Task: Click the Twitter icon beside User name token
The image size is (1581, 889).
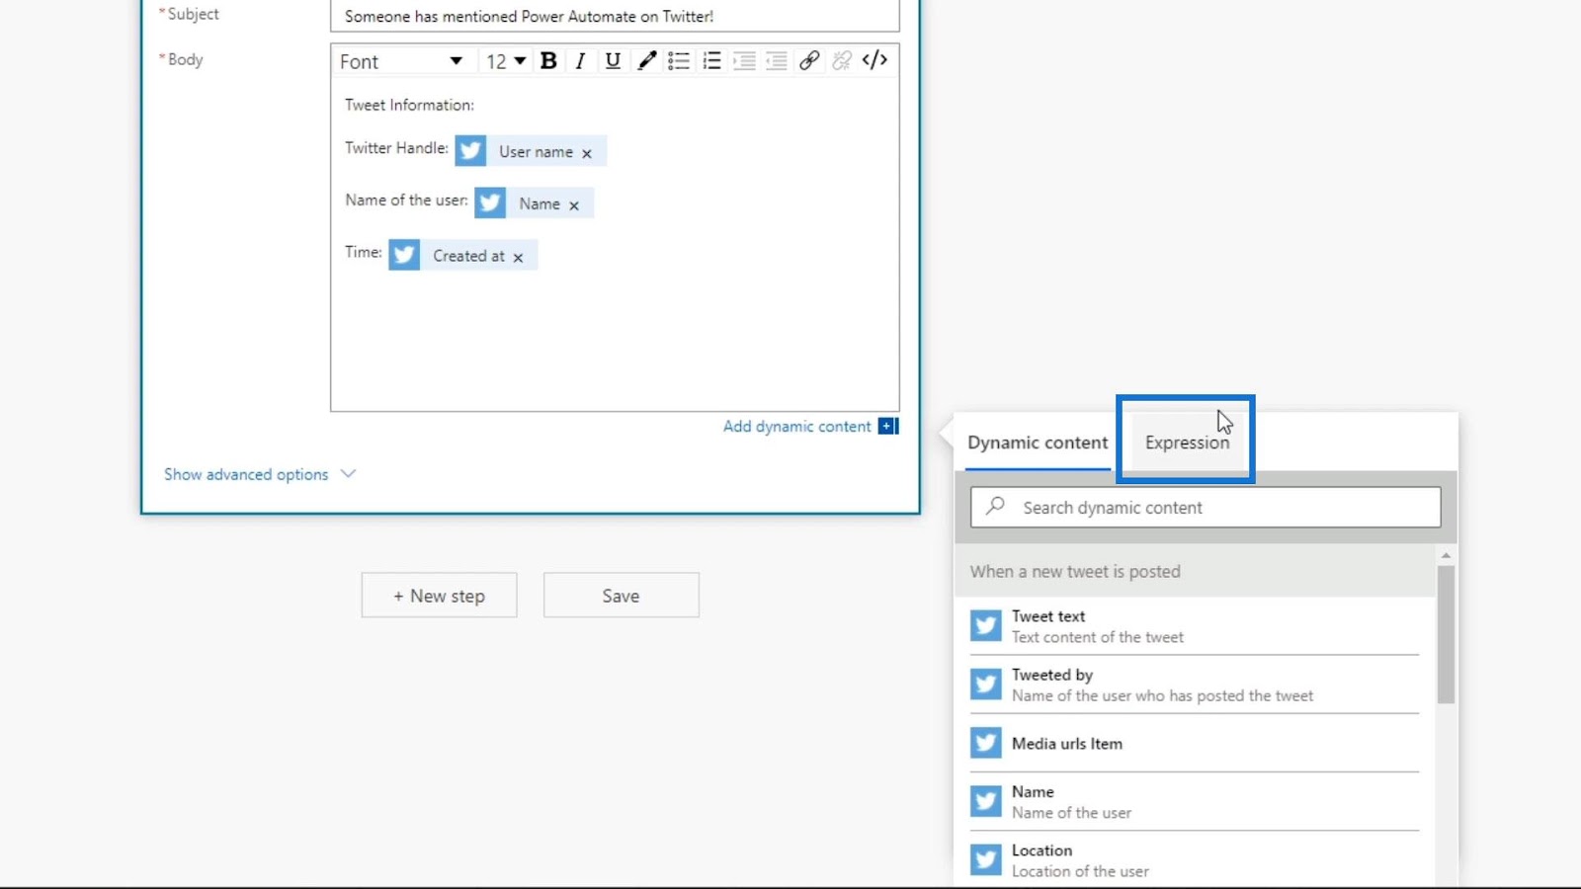Action: point(470,151)
